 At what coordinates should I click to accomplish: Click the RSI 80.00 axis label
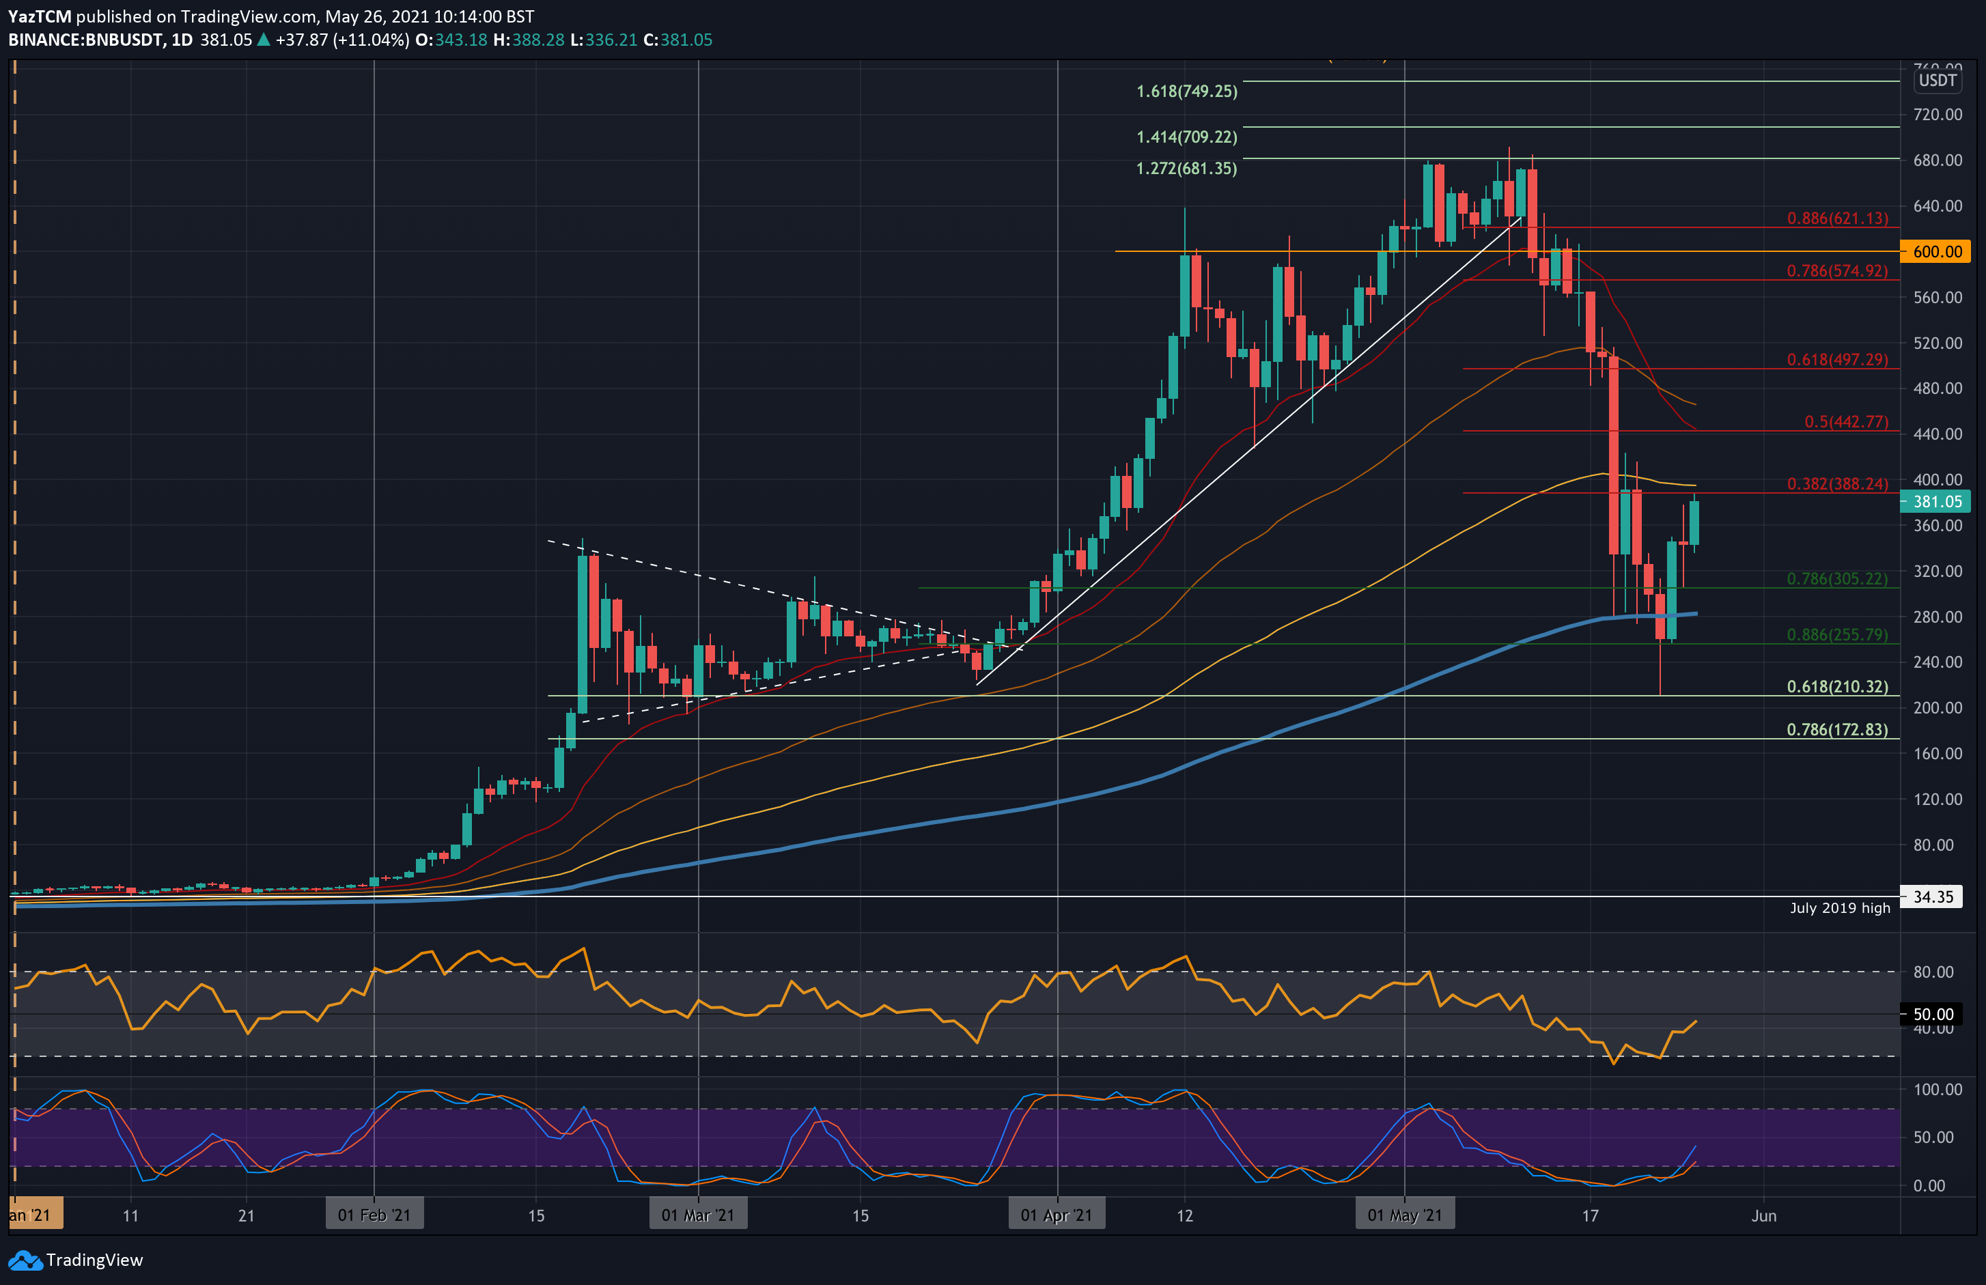click(1933, 972)
